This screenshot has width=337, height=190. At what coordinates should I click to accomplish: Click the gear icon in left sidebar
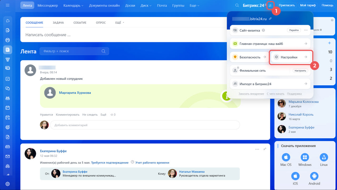point(8,184)
